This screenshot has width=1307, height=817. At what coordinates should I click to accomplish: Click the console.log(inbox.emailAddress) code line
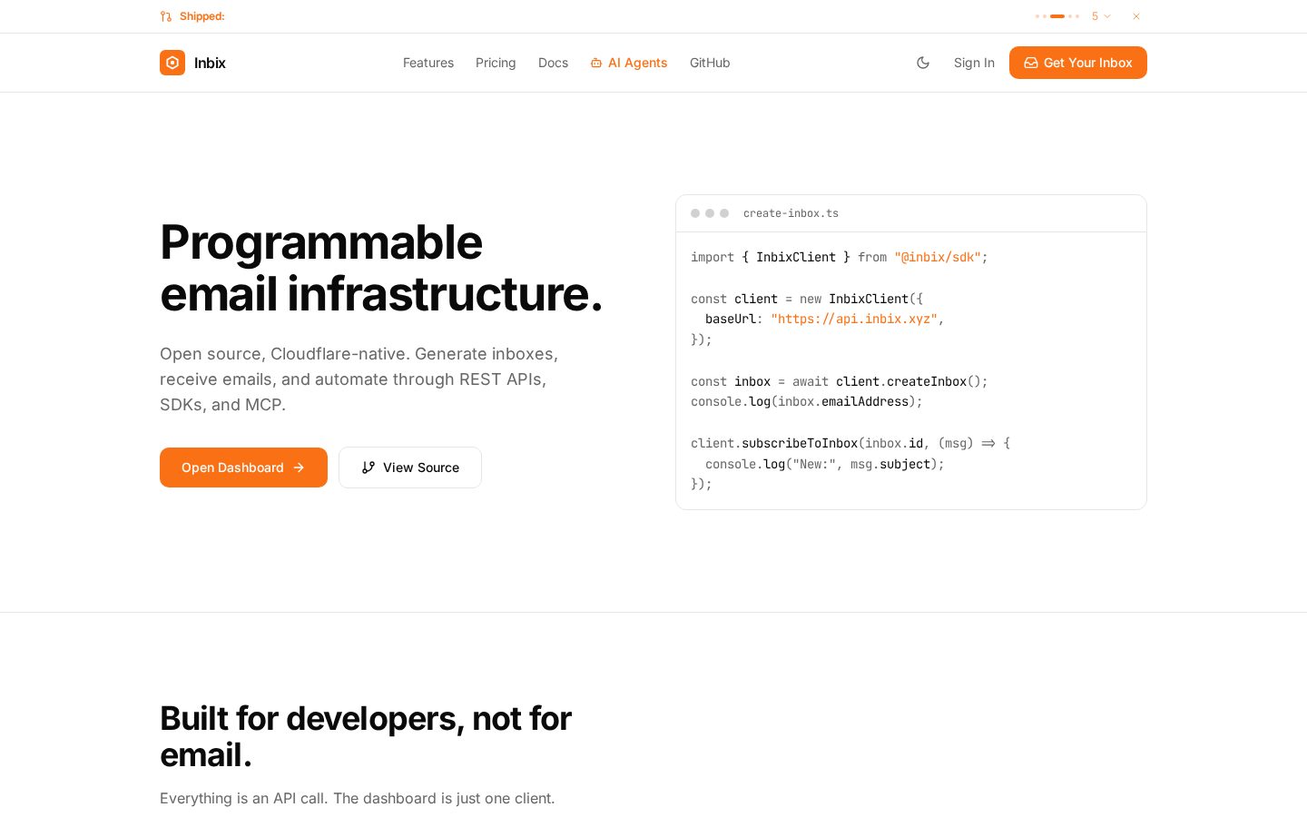(x=807, y=401)
